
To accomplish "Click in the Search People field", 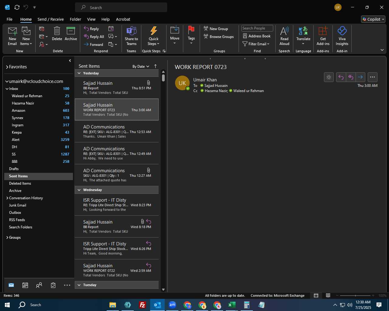I will pyautogui.click(x=257, y=28).
